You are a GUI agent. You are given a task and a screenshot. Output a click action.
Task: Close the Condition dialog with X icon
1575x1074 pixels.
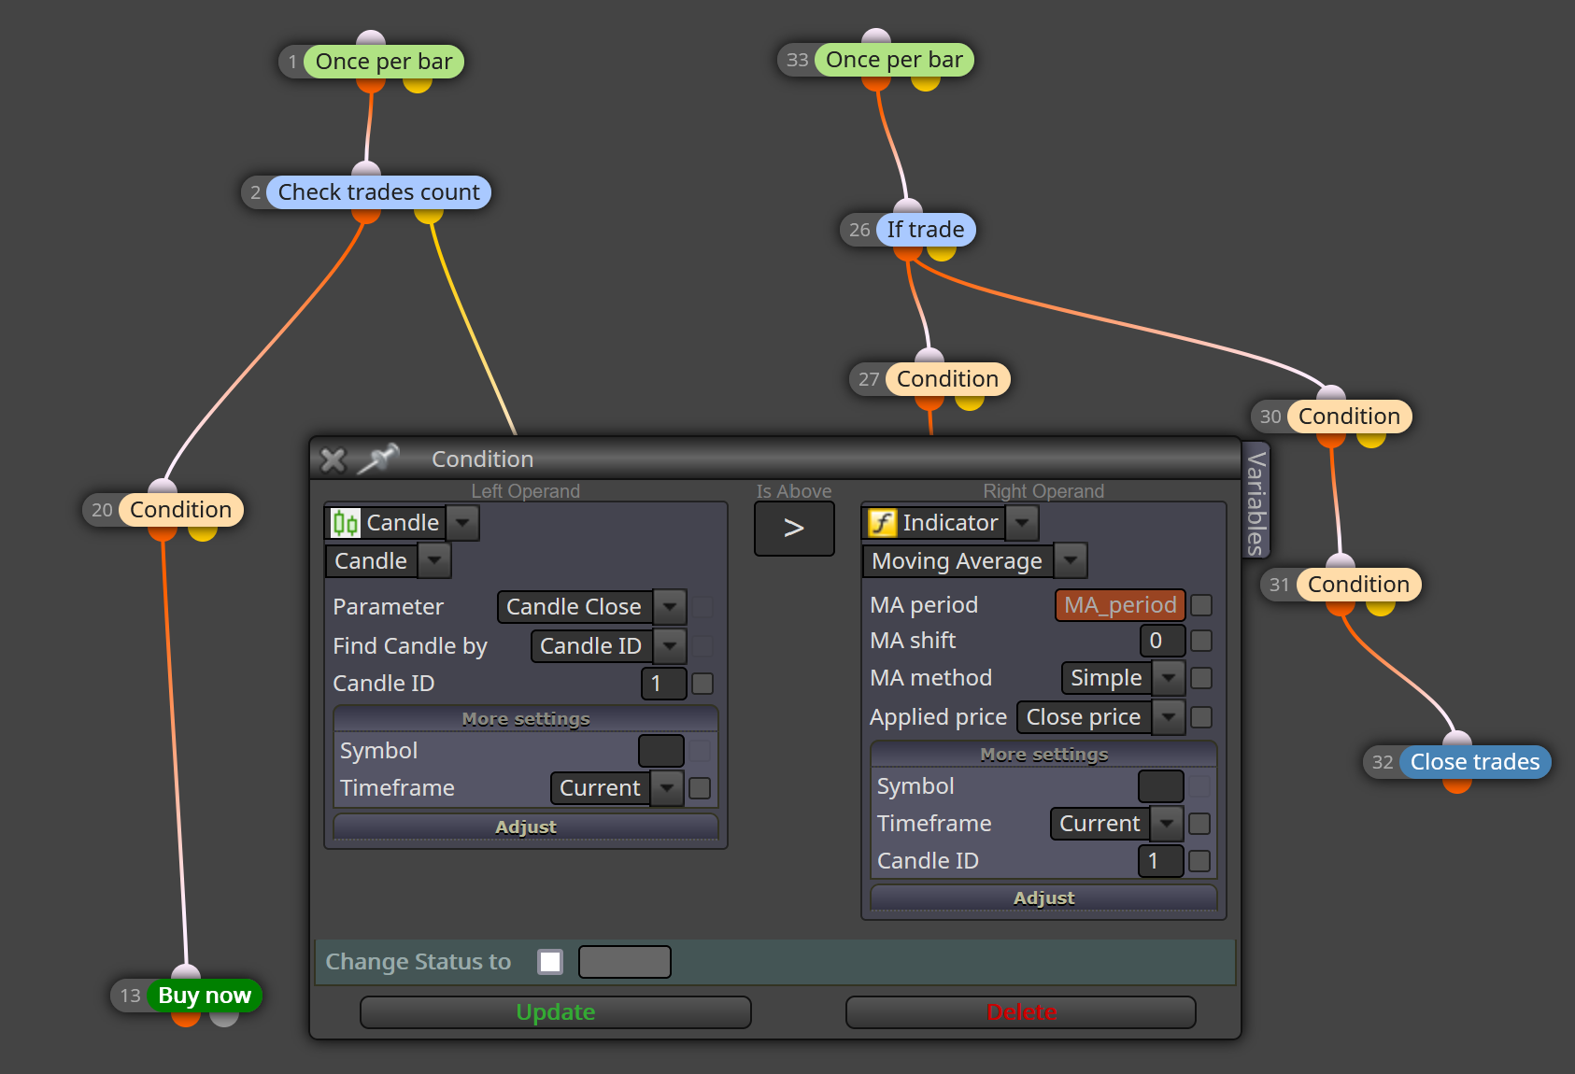333,459
